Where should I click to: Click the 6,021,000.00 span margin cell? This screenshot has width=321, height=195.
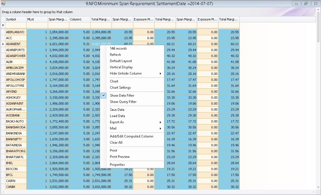pos(59,44)
